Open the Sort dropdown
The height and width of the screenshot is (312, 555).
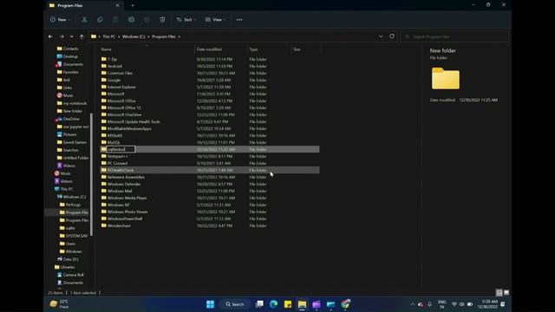click(186, 20)
